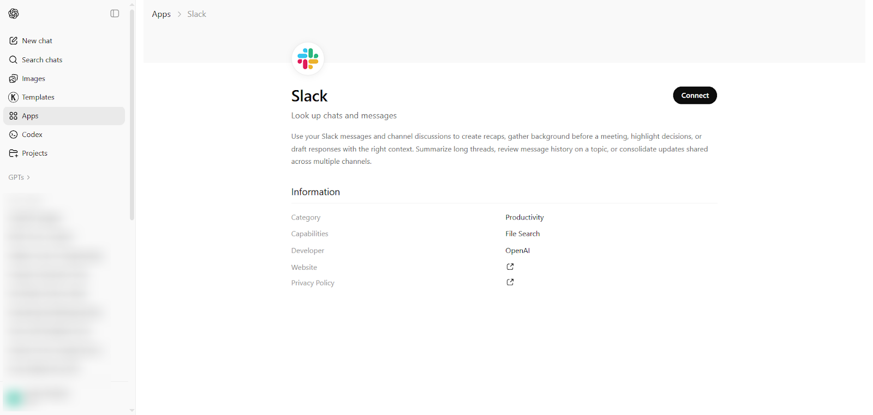873x415 pixels.
Task: Click the OpenAI logo at top left
Action: tap(13, 14)
